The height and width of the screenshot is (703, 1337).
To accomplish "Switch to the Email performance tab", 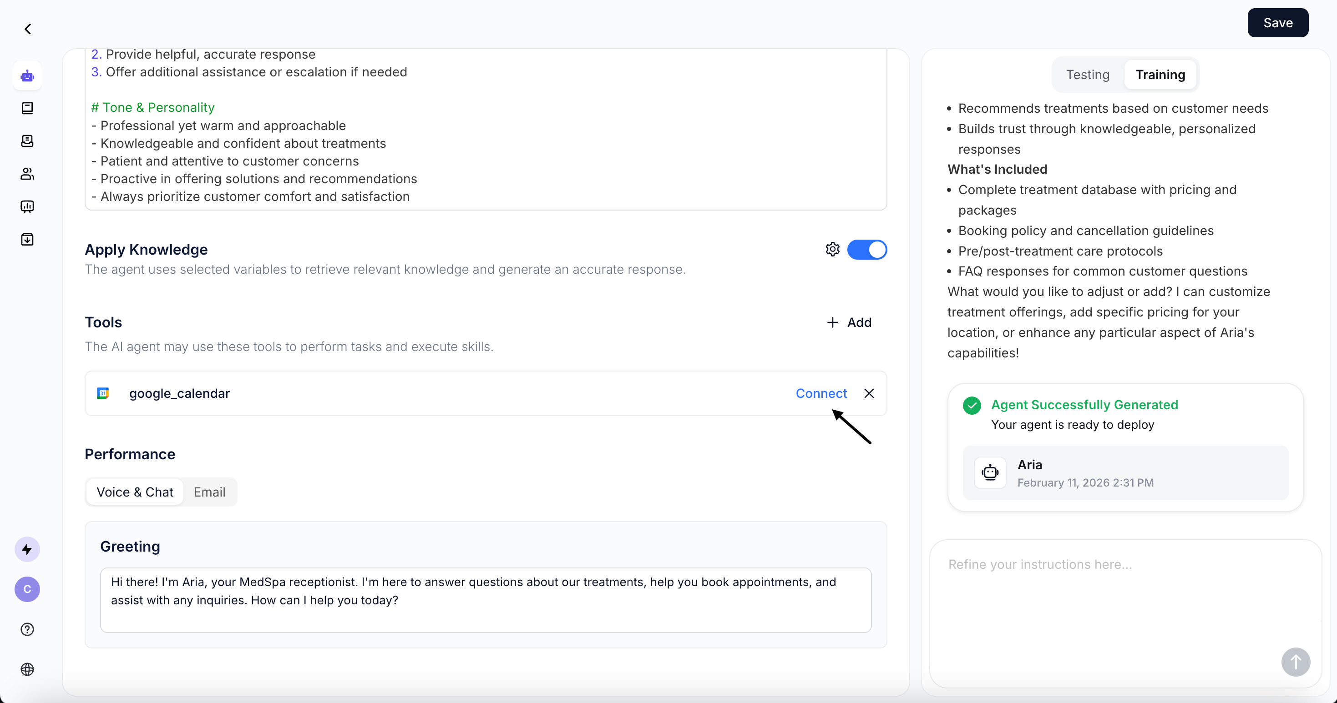I will click(209, 492).
